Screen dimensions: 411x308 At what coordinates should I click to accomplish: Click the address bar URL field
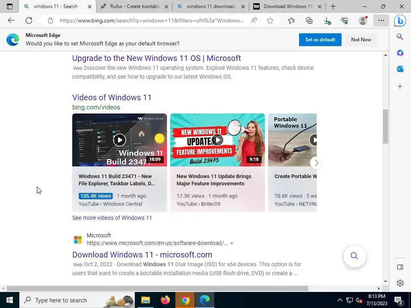click(151, 20)
